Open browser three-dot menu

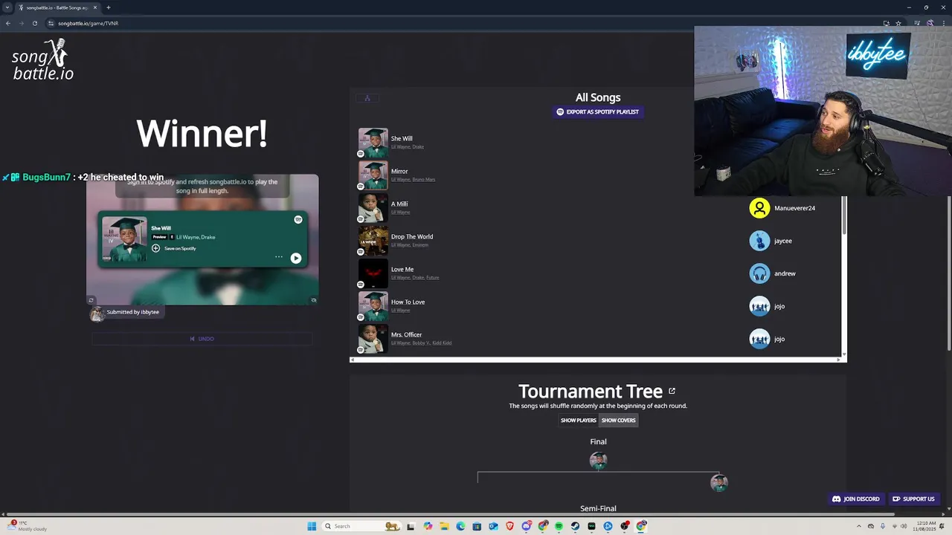coord(944,23)
